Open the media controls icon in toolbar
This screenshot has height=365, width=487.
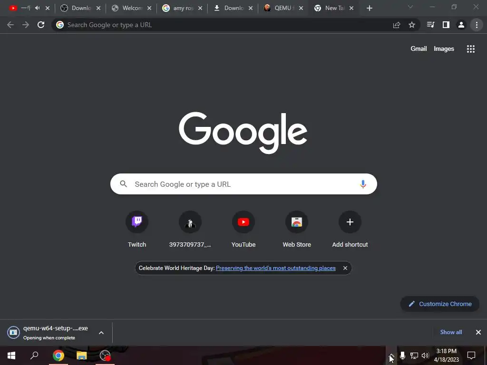(x=430, y=25)
